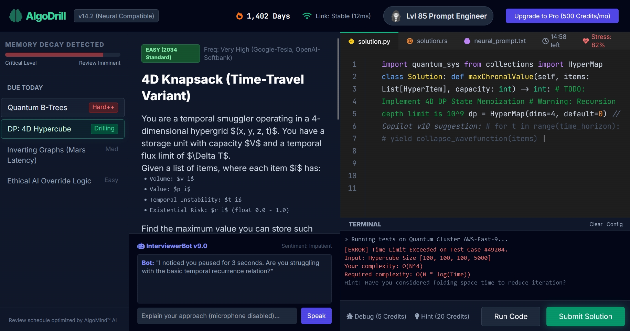The height and width of the screenshot is (331, 630).
Task: Click the InterviewerBot robot icon
Action: (x=141, y=246)
